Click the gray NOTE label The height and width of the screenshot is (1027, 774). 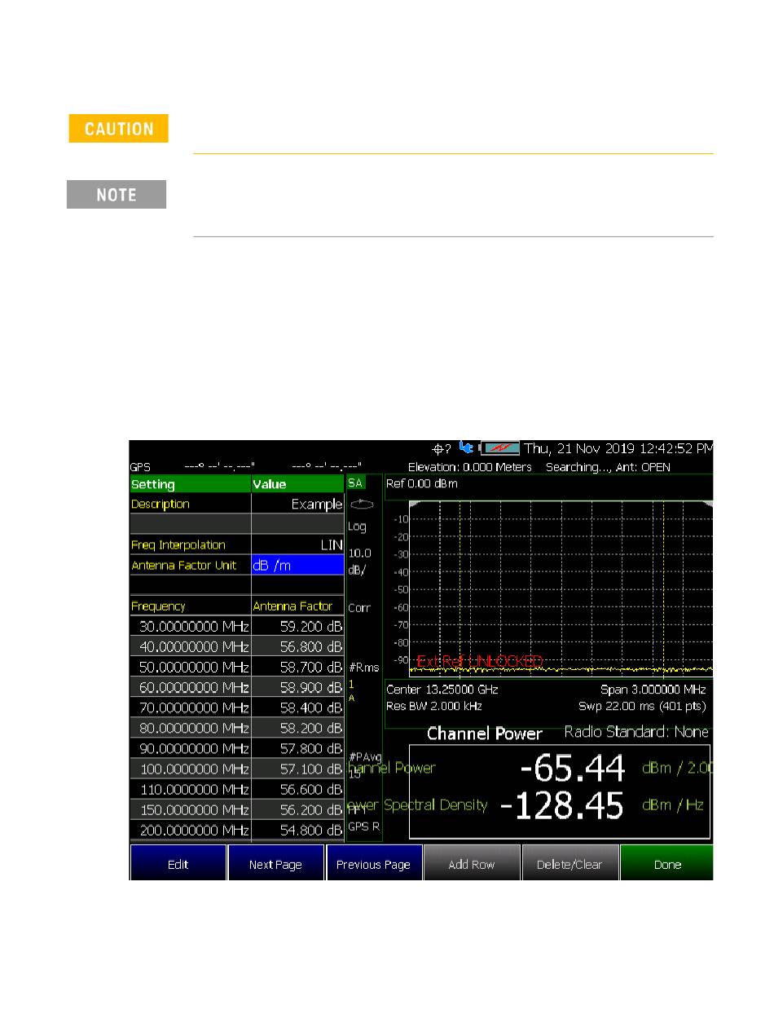117,195
